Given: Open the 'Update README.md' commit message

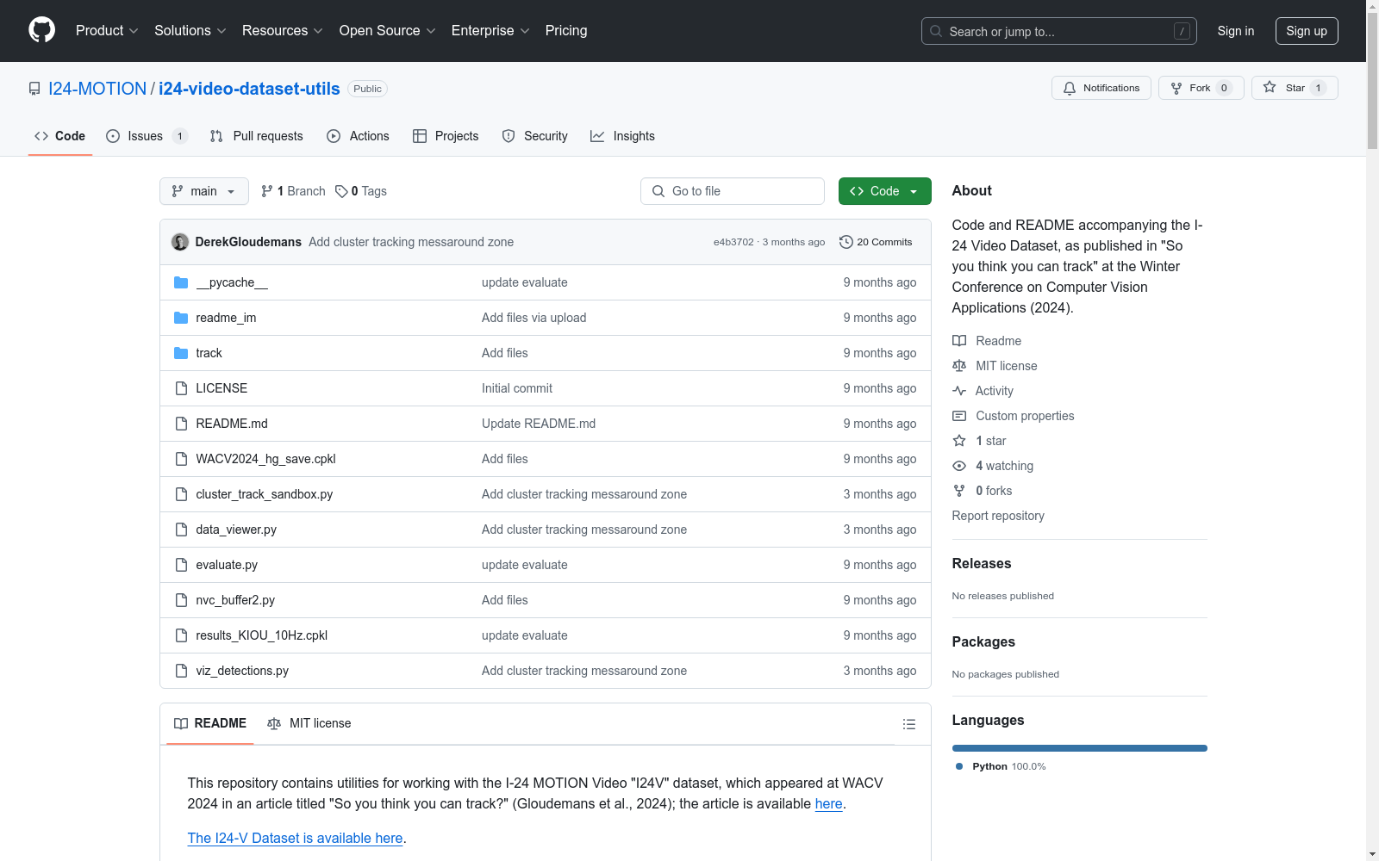Looking at the screenshot, I should pos(539,424).
